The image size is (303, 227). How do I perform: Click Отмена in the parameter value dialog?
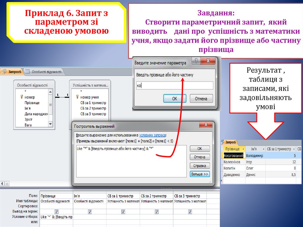[x=201, y=99]
